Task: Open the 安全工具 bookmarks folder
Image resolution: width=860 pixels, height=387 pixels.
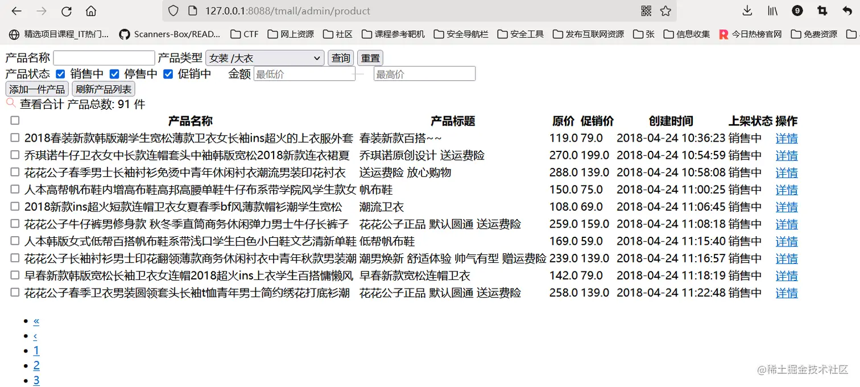Action: 520,34
